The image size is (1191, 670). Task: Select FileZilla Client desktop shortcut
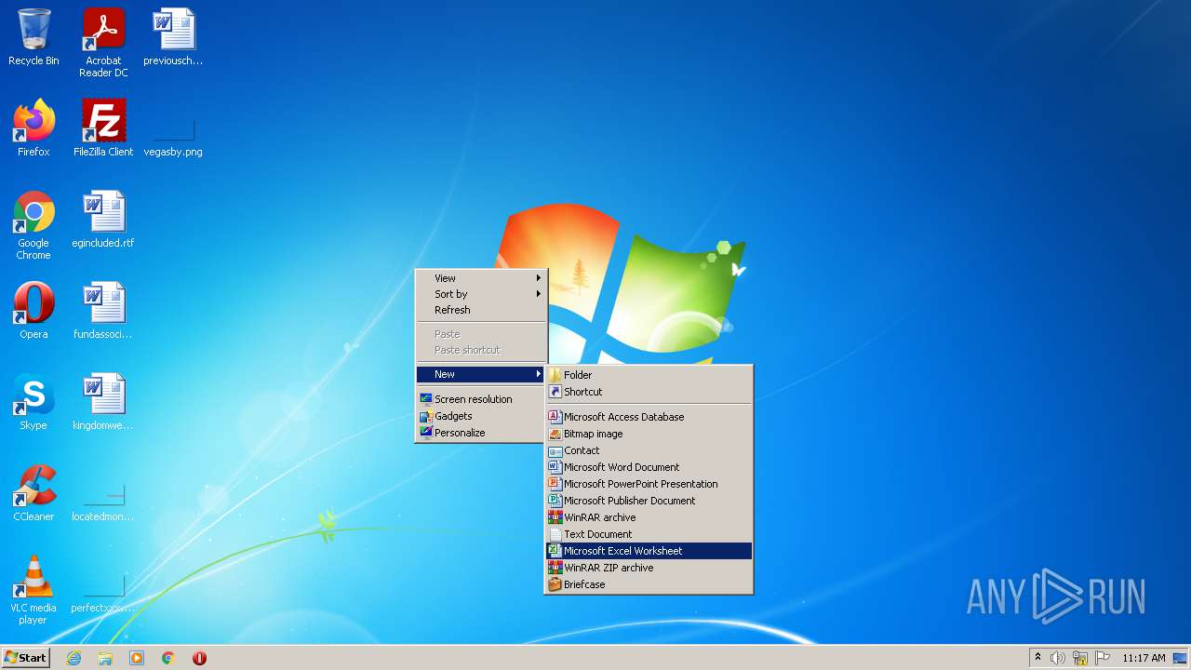(103, 128)
